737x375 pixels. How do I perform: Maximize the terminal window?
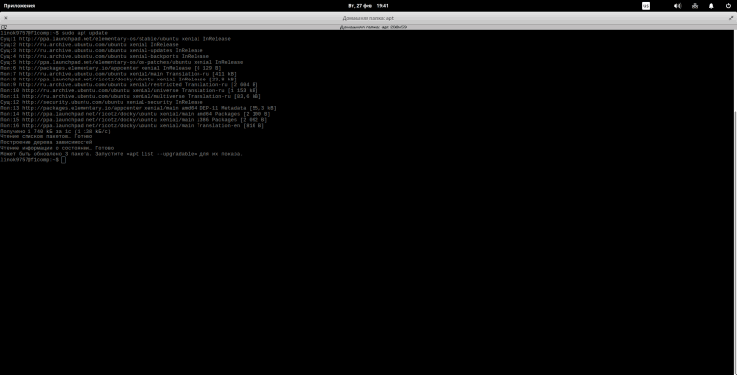731,18
